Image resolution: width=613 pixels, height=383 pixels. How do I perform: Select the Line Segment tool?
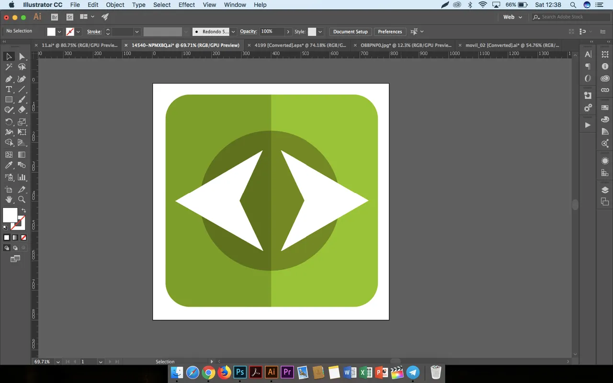click(x=22, y=90)
